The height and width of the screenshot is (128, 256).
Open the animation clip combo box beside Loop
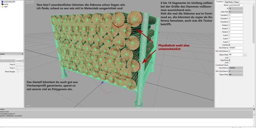8,61
